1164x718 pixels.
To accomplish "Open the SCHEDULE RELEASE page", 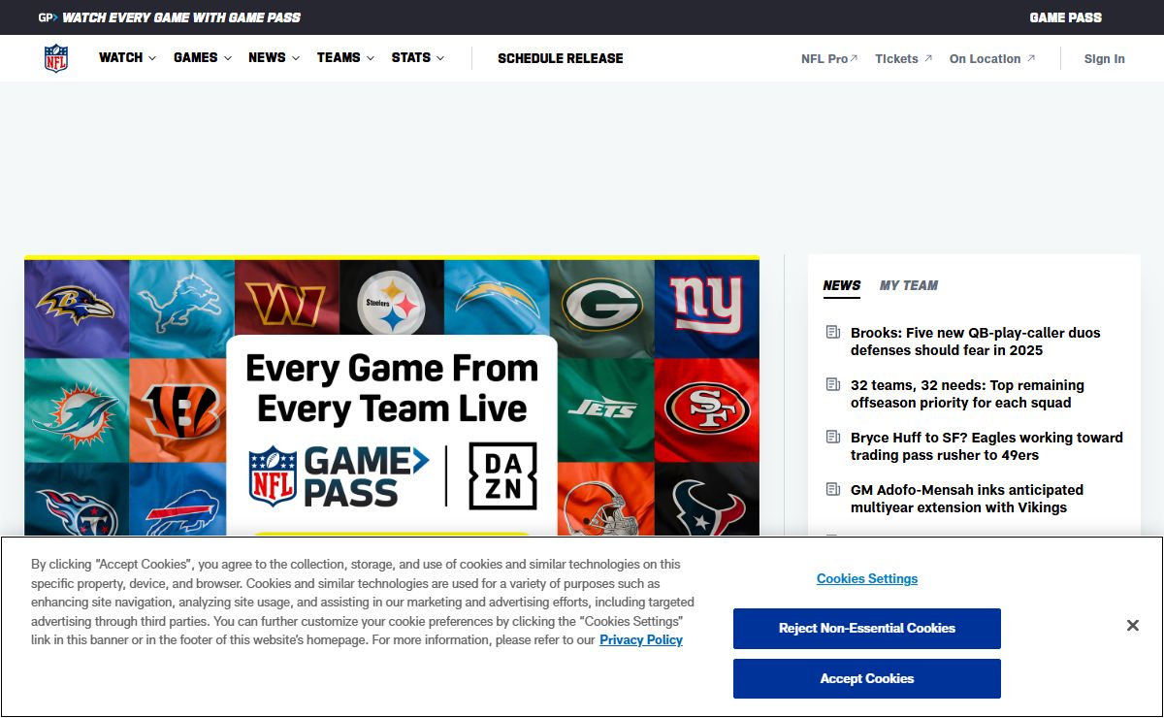I will (x=561, y=58).
